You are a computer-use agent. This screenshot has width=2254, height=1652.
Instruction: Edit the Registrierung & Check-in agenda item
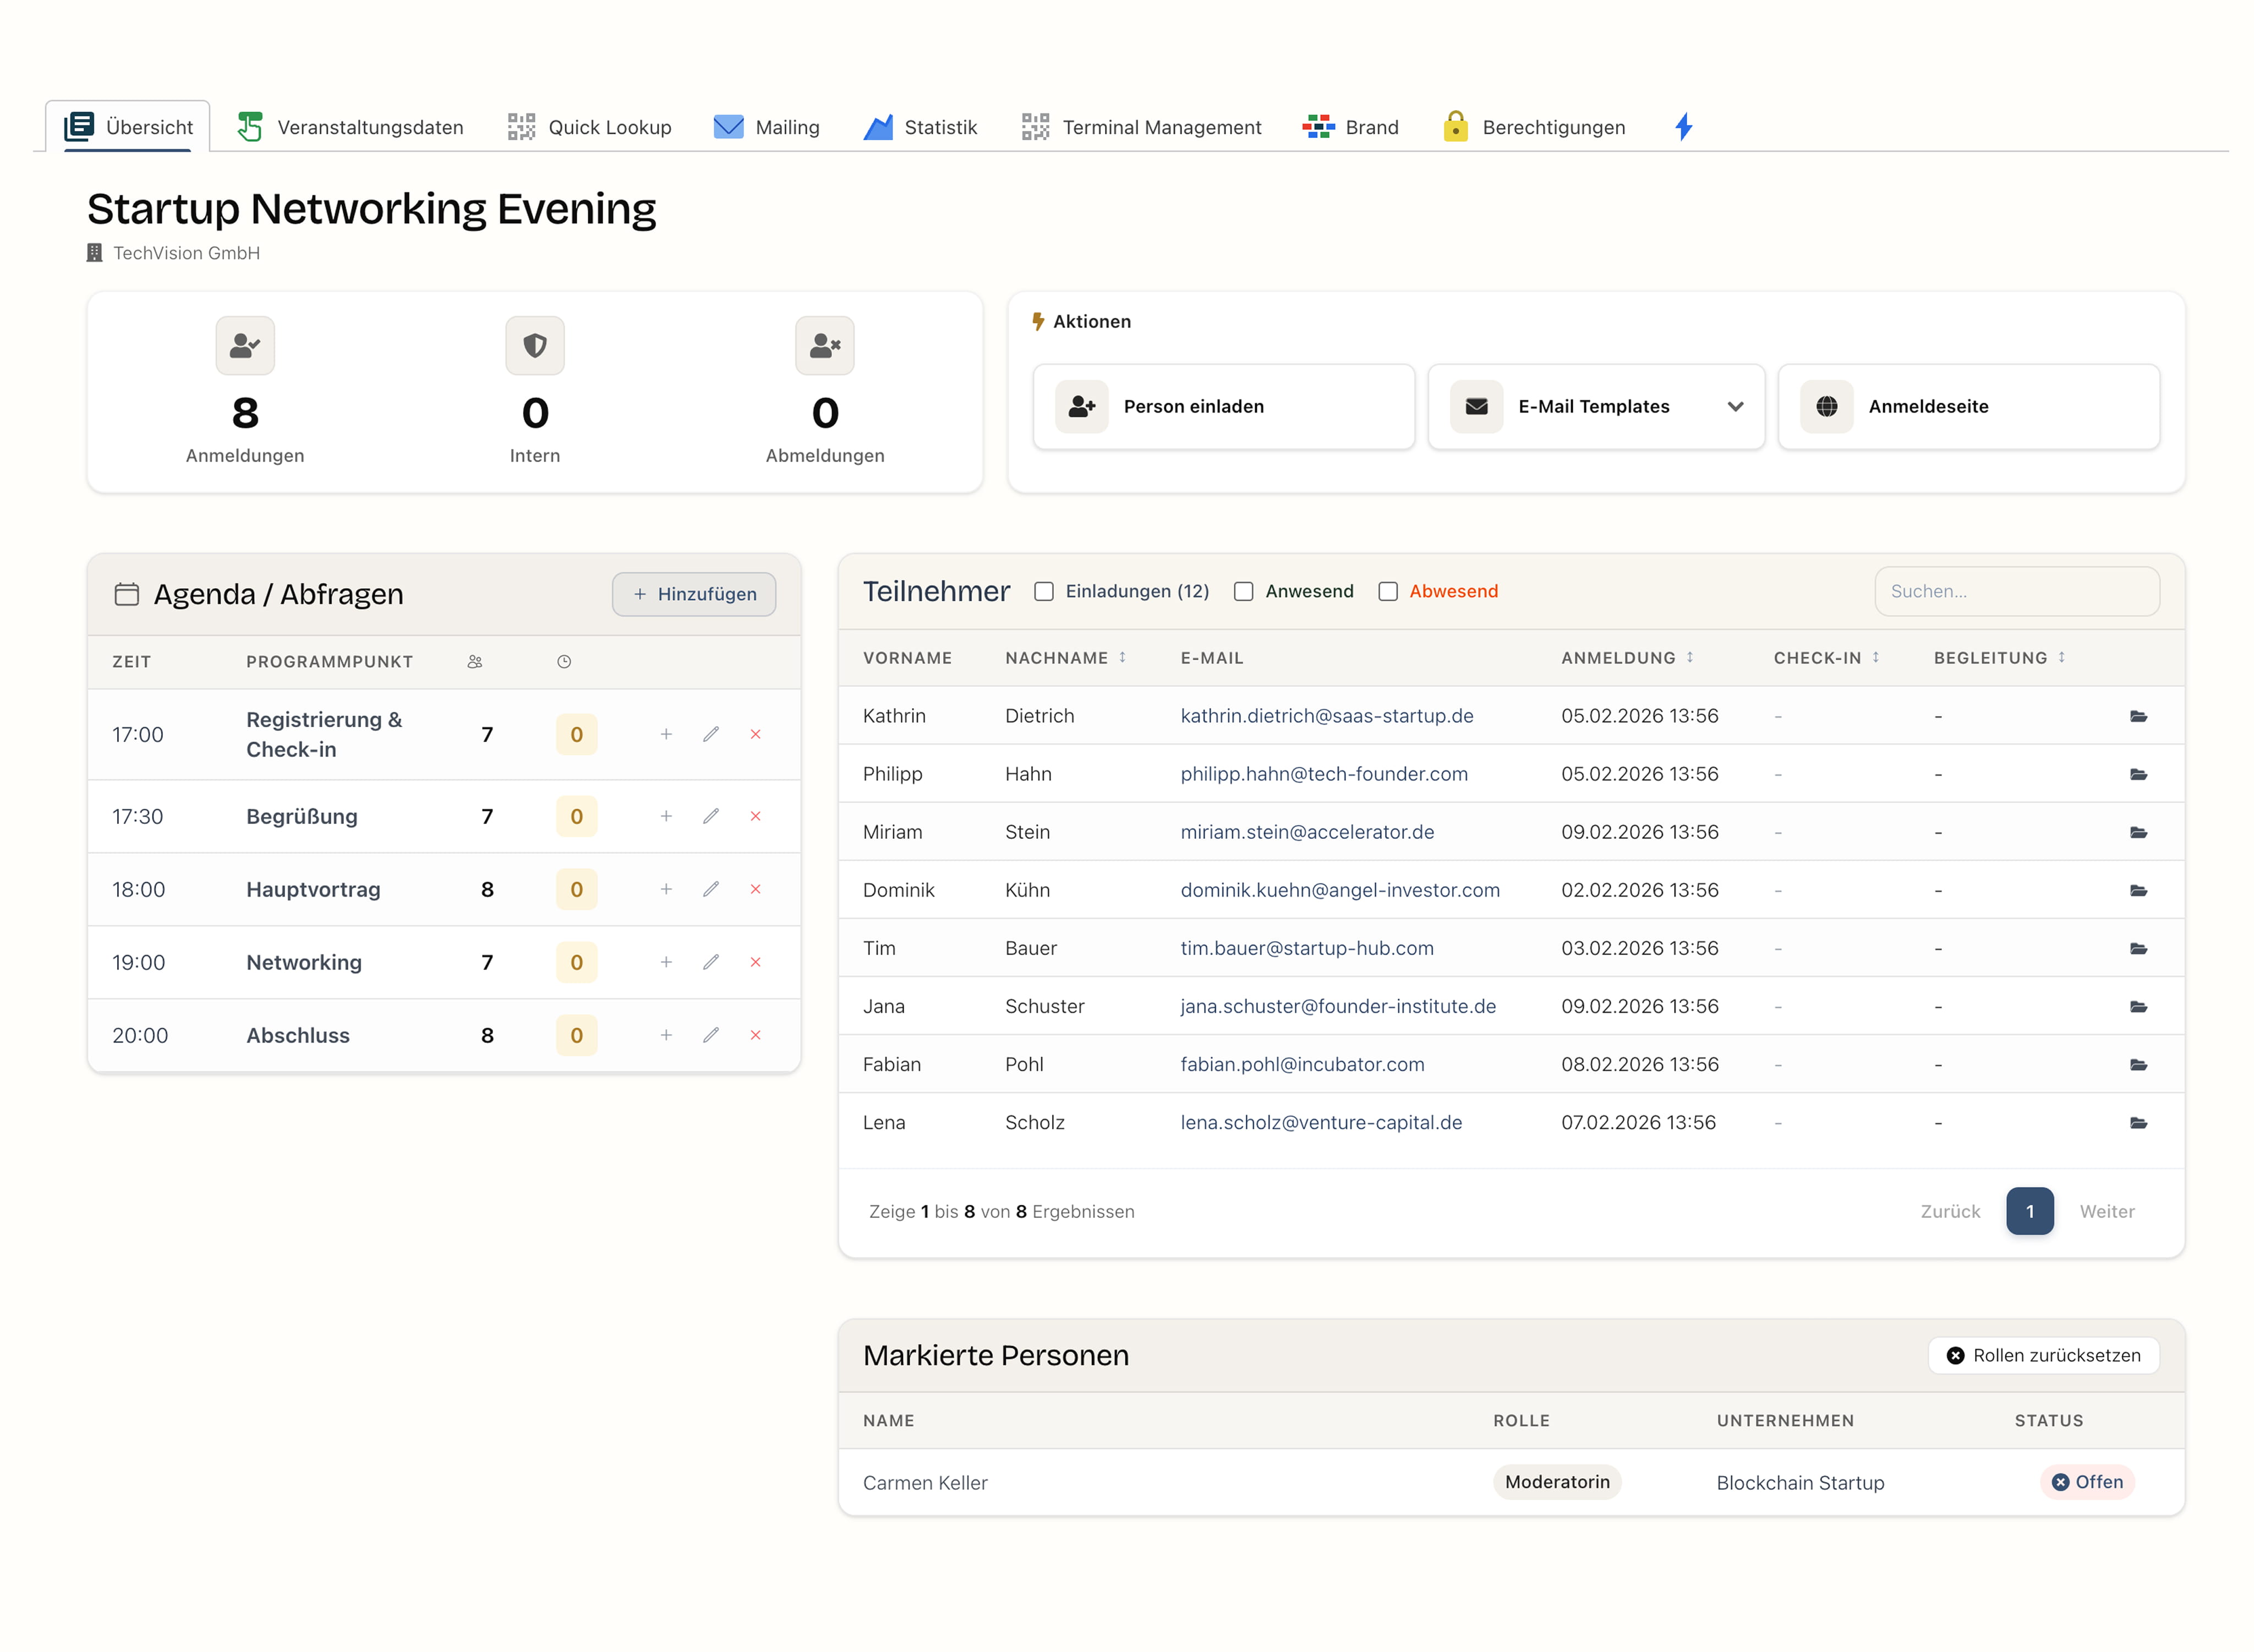point(710,734)
